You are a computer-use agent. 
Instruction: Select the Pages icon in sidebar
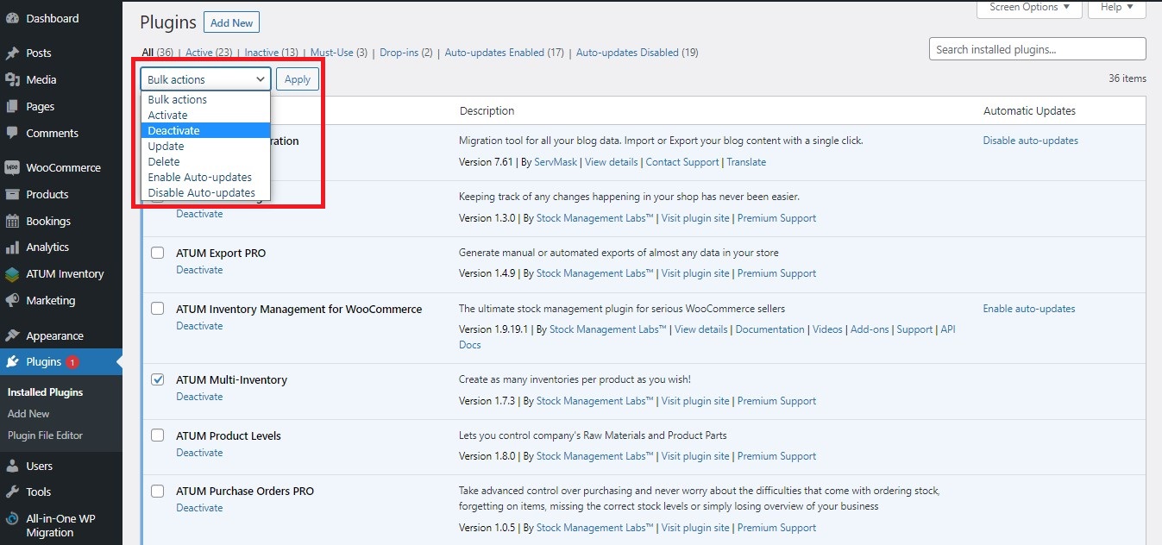pyautogui.click(x=12, y=106)
